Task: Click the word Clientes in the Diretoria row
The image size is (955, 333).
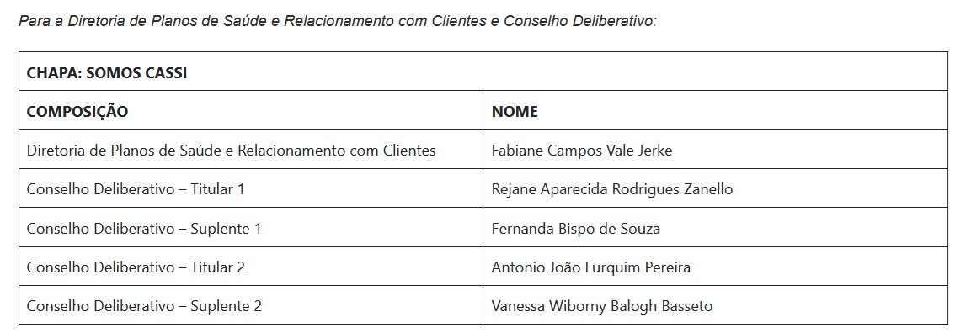Action: click(x=409, y=150)
